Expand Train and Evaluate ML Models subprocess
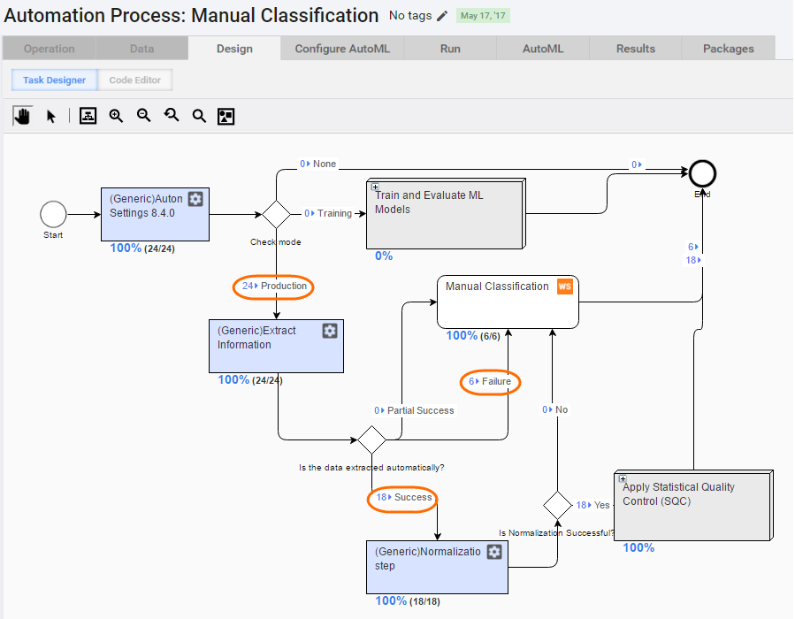This screenshot has height=619, width=795. coord(375,187)
